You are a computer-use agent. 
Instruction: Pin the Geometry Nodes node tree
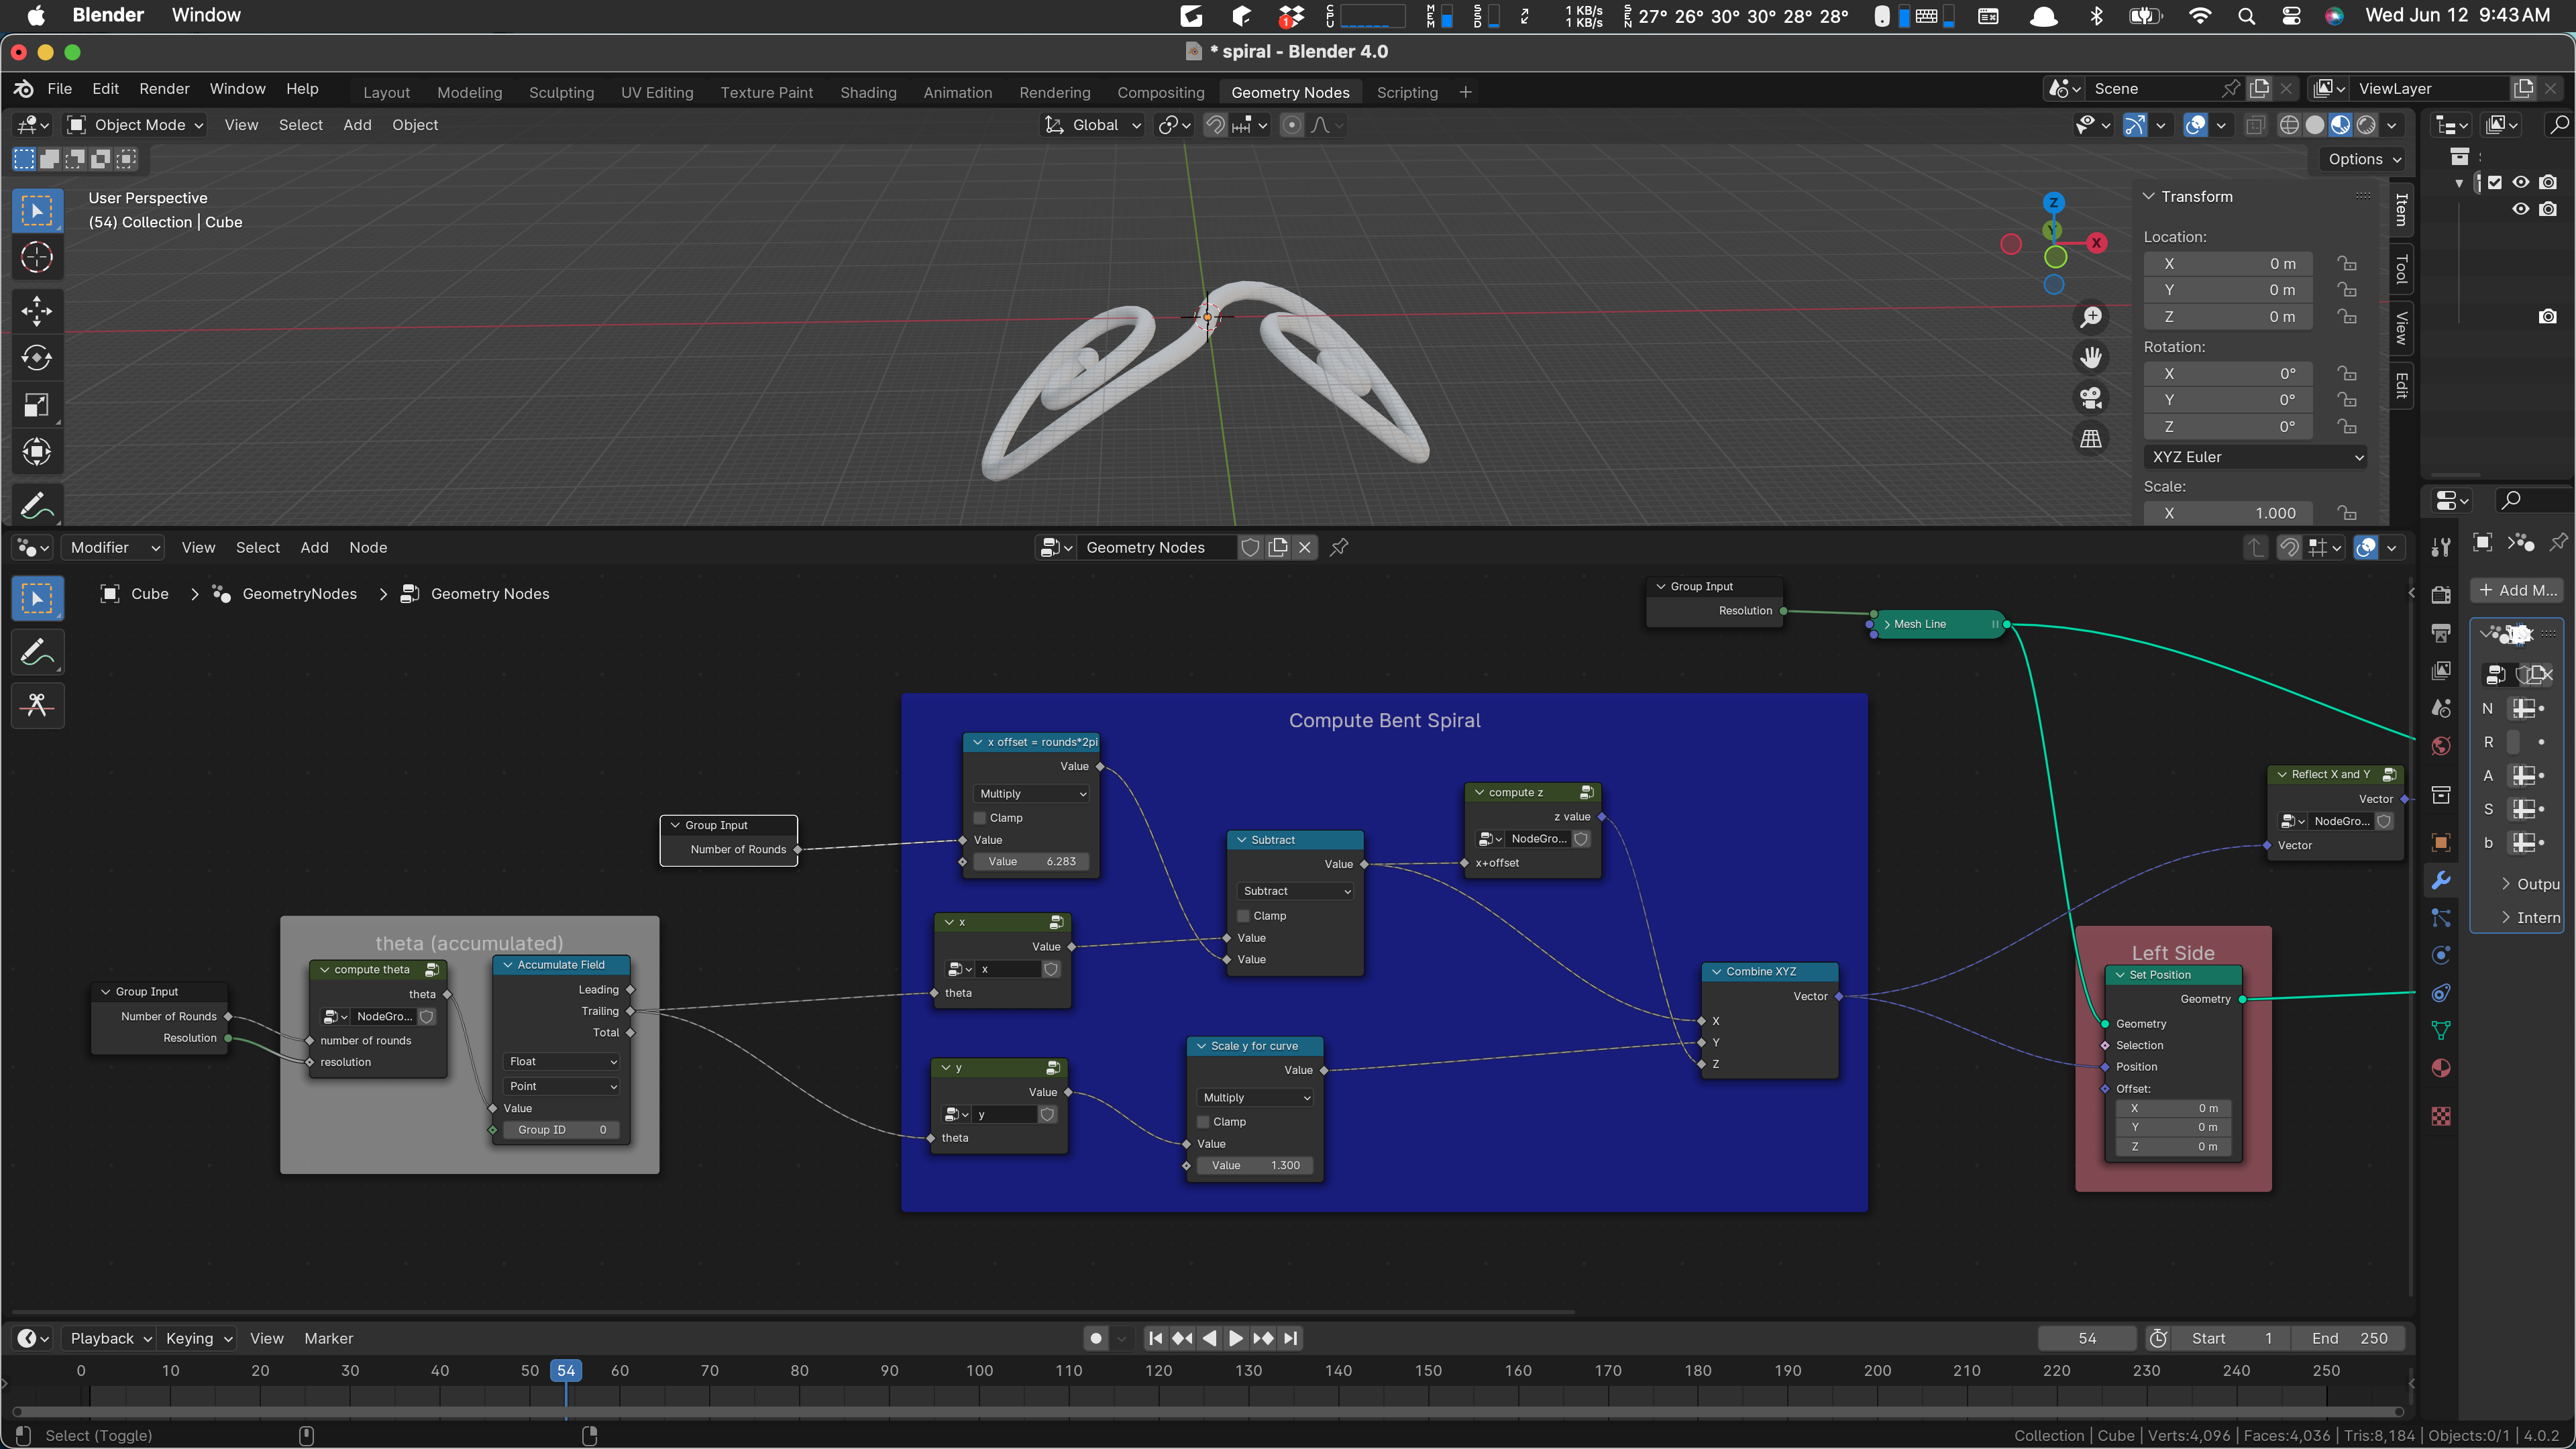[x=1339, y=547]
